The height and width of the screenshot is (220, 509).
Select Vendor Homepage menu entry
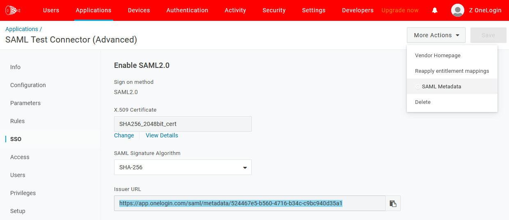(438, 55)
